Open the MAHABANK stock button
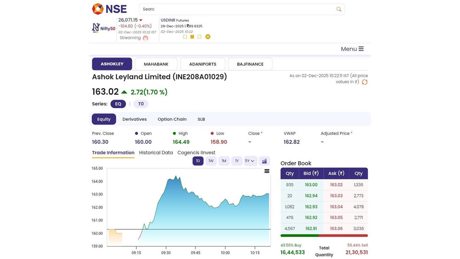 coord(156,64)
